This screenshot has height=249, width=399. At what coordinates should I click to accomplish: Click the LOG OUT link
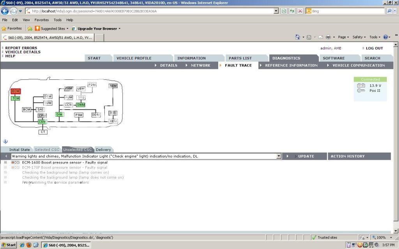[374, 48]
